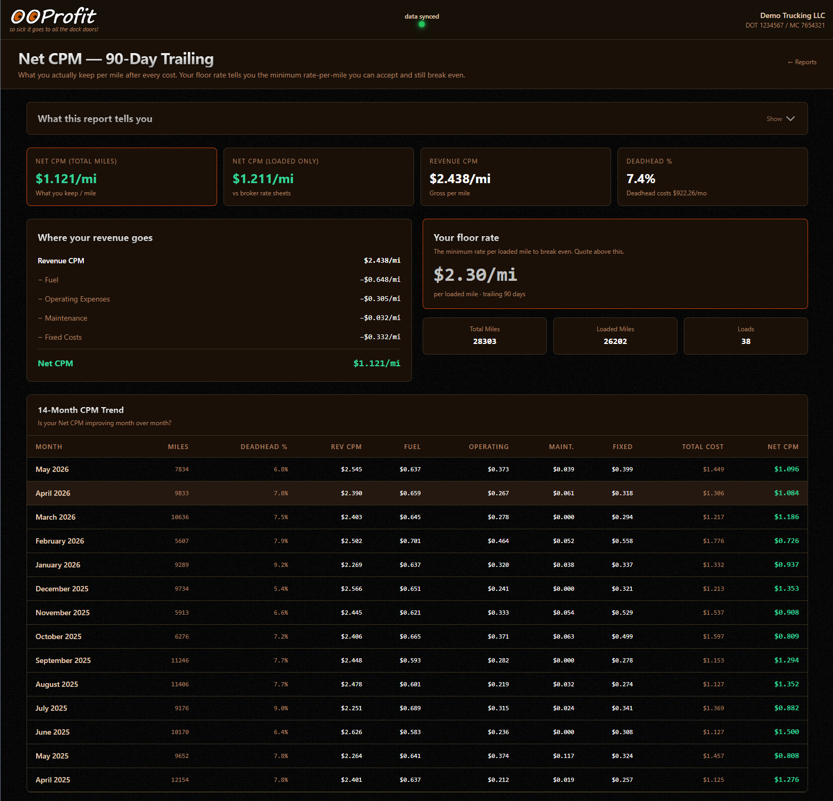Click December 2025 rev CPM $2.566

[351, 589]
